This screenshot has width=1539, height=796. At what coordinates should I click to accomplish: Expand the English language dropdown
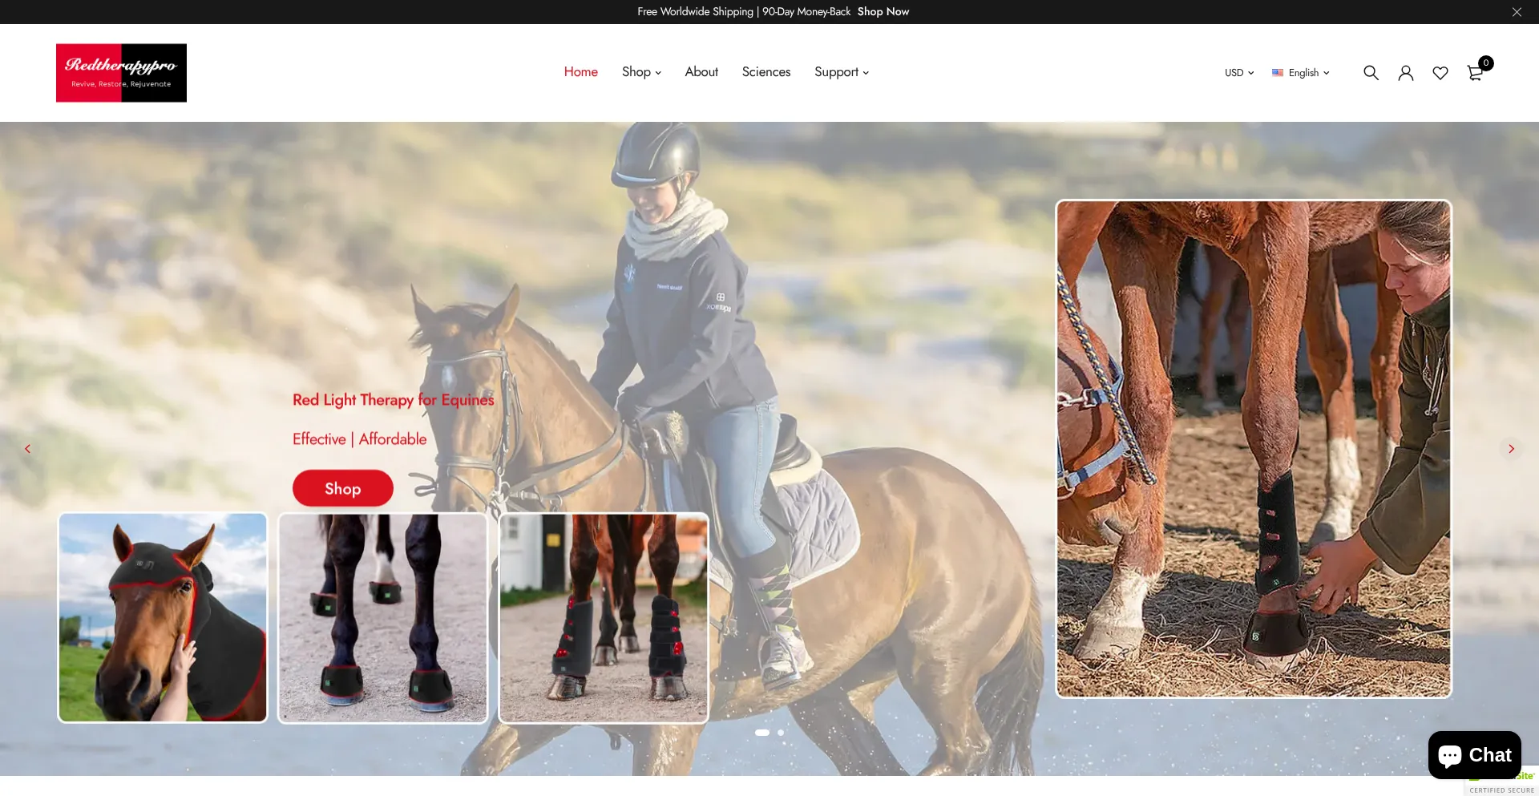click(x=1301, y=73)
